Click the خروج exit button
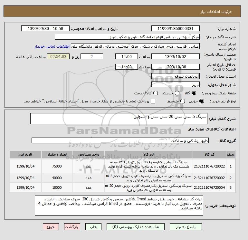The width and height of the screenshot is (248, 240). click(x=51, y=227)
